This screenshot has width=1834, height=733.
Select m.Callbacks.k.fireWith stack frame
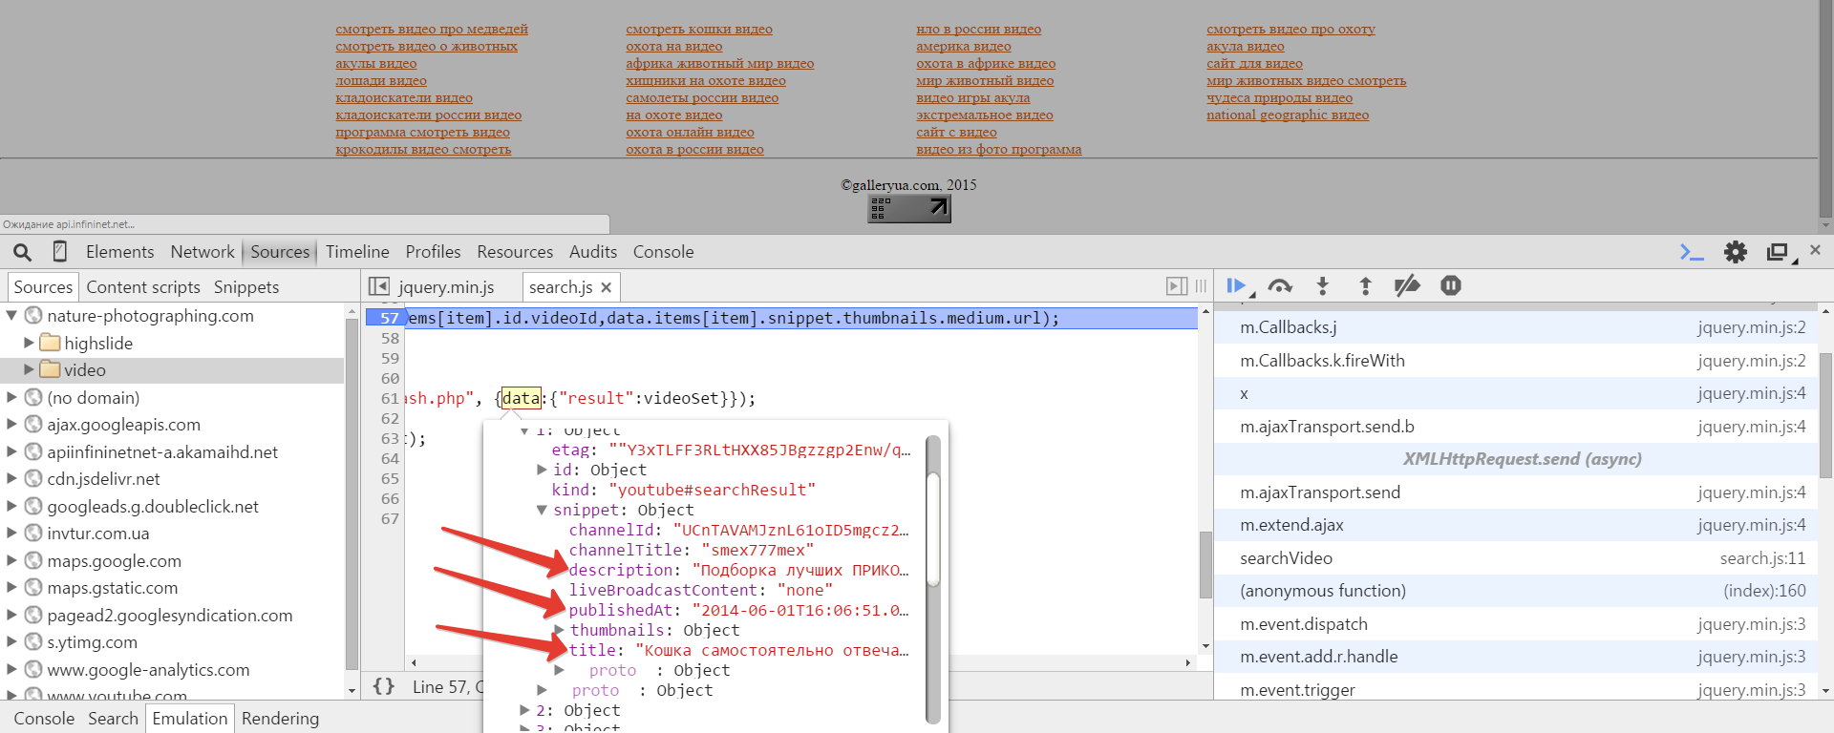tap(1523, 361)
